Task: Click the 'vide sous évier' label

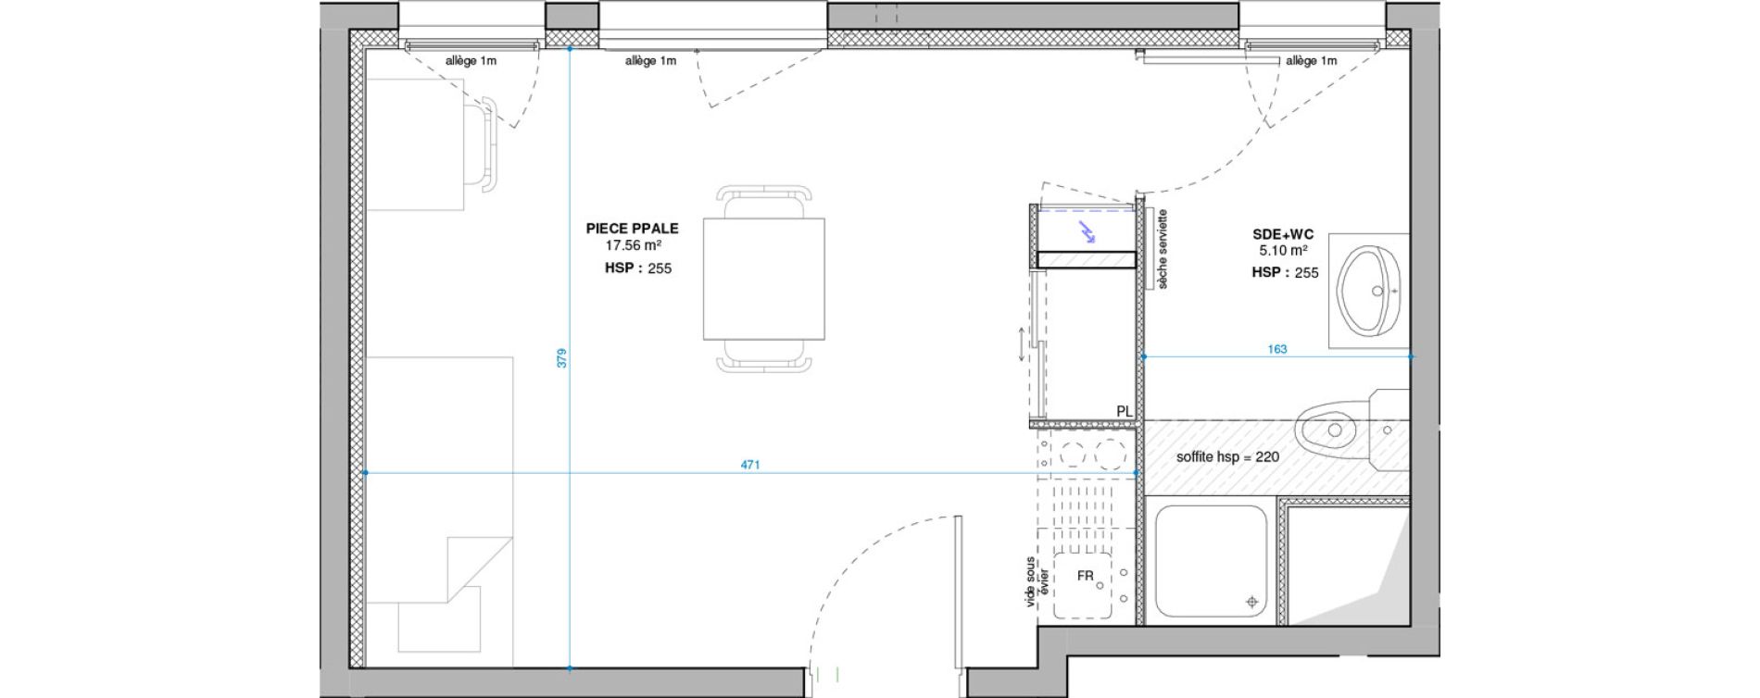Action: pyautogui.click(x=1037, y=581)
